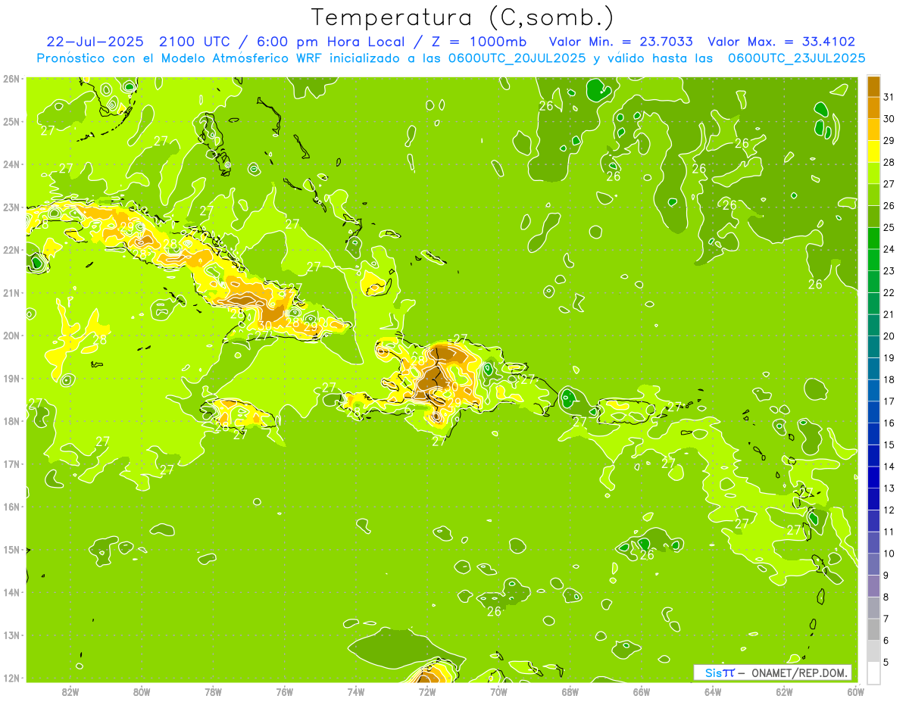Click the title Temperatura (C,somb.)
909x702 pixels.
462,17
